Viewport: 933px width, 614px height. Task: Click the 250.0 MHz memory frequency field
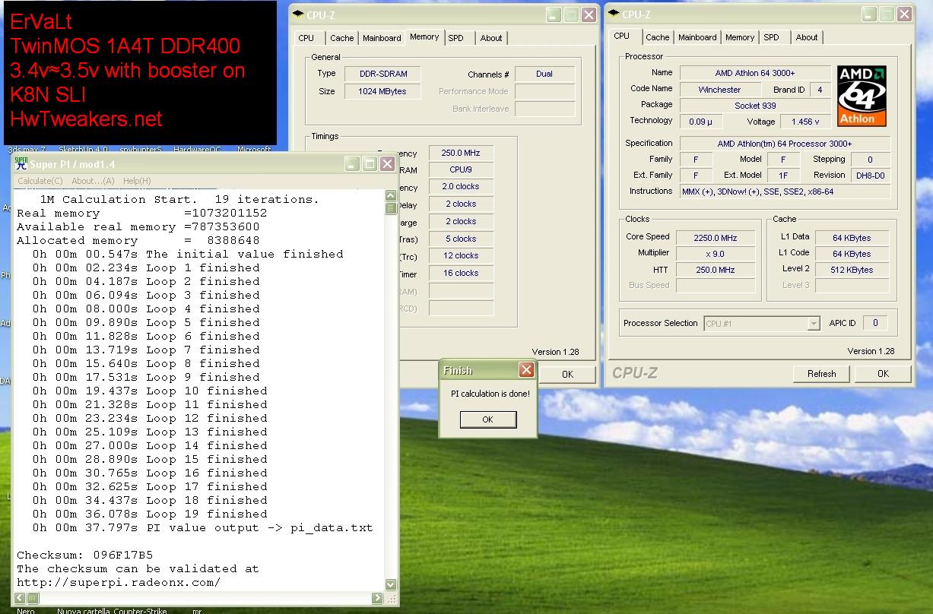[x=461, y=153]
